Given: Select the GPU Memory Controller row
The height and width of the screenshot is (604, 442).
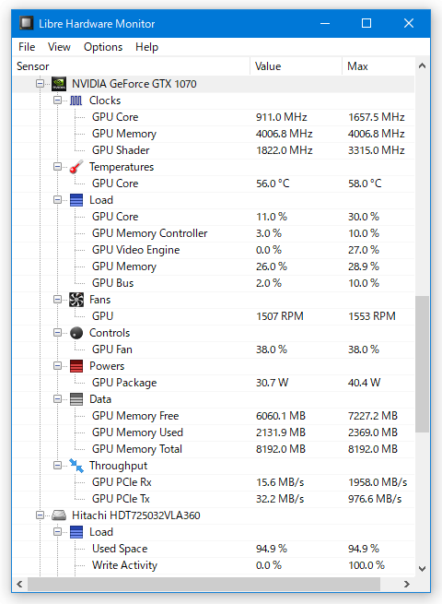Looking at the screenshot, I should coord(214,233).
